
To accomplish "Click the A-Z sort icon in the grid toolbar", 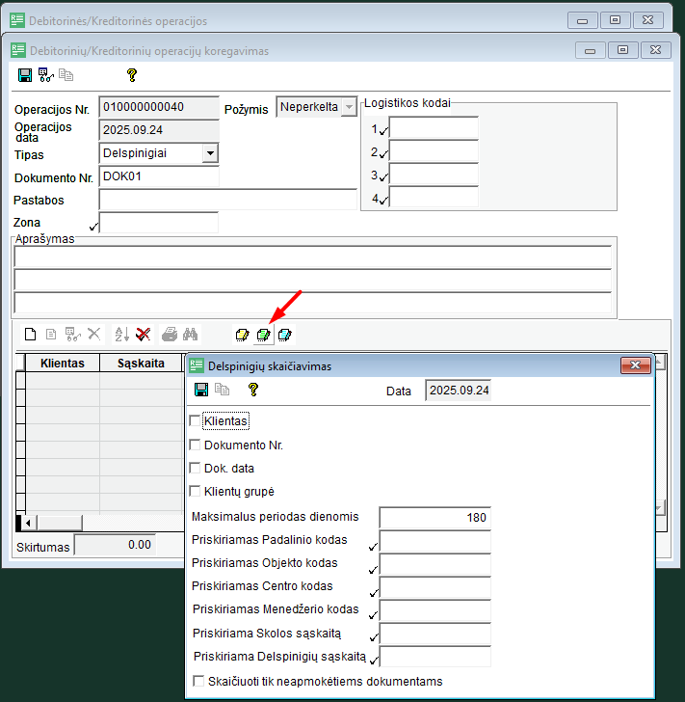I will (x=121, y=334).
